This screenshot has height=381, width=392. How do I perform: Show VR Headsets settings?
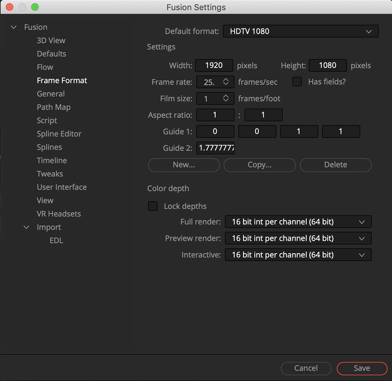pyautogui.click(x=59, y=214)
